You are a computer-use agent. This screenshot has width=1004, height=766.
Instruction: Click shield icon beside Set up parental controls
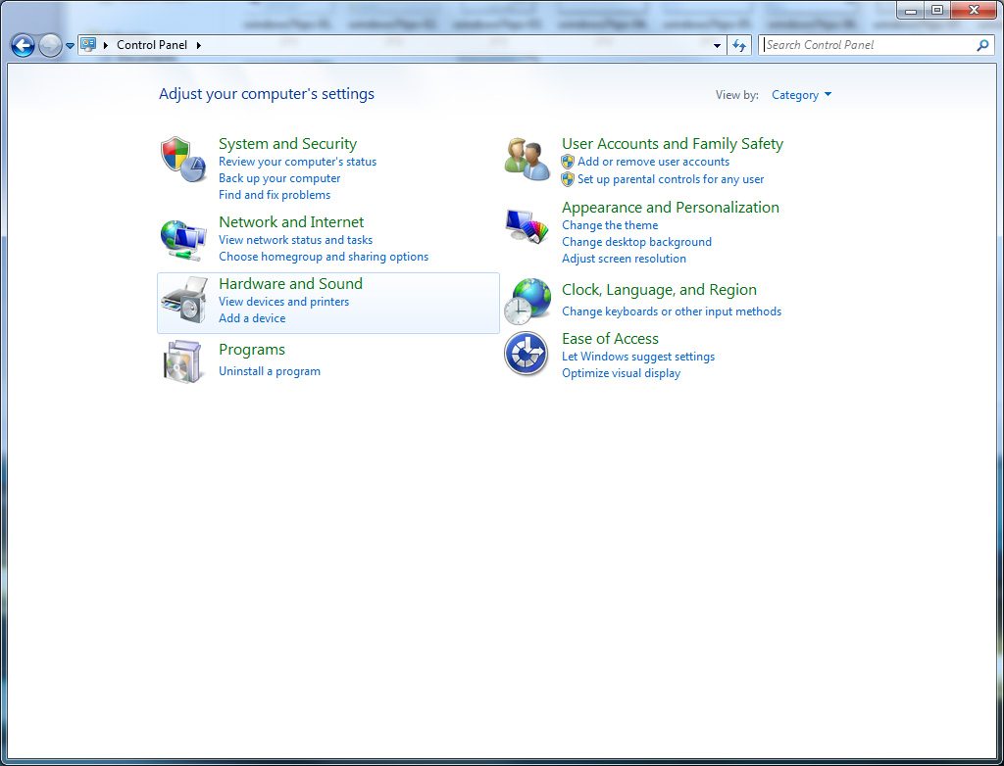click(568, 179)
